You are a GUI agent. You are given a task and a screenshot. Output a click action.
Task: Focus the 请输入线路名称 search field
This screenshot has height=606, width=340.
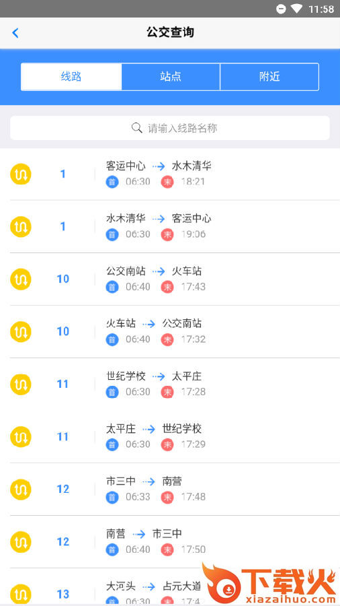point(170,128)
